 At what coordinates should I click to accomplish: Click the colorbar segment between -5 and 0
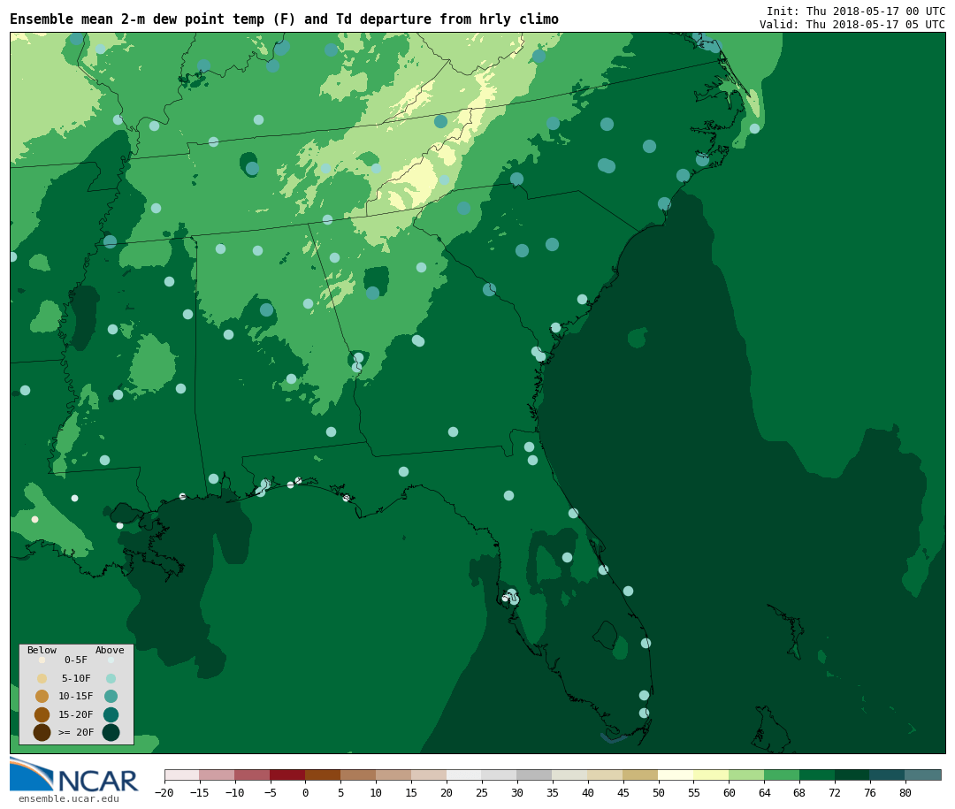tap(287, 775)
